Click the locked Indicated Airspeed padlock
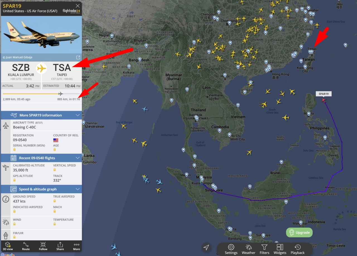357x256 pixels. coord(15,211)
